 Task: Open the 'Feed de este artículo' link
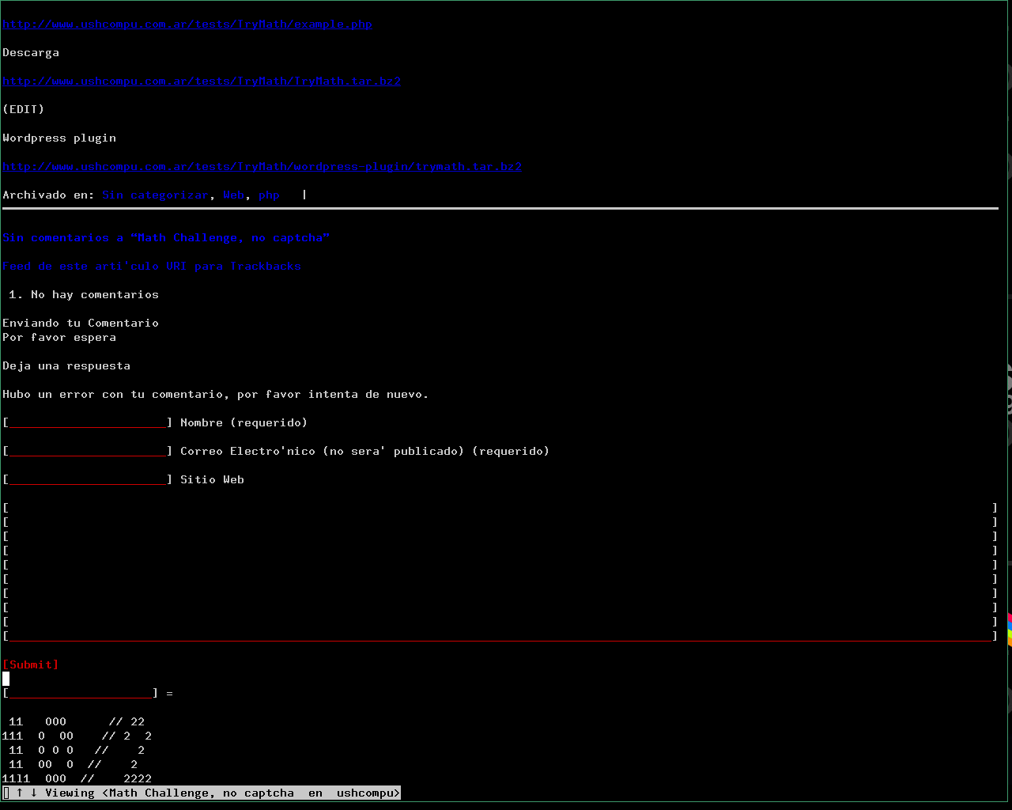coord(81,267)
